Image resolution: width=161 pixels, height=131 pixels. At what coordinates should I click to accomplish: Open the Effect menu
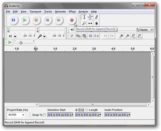coord(72,12)
